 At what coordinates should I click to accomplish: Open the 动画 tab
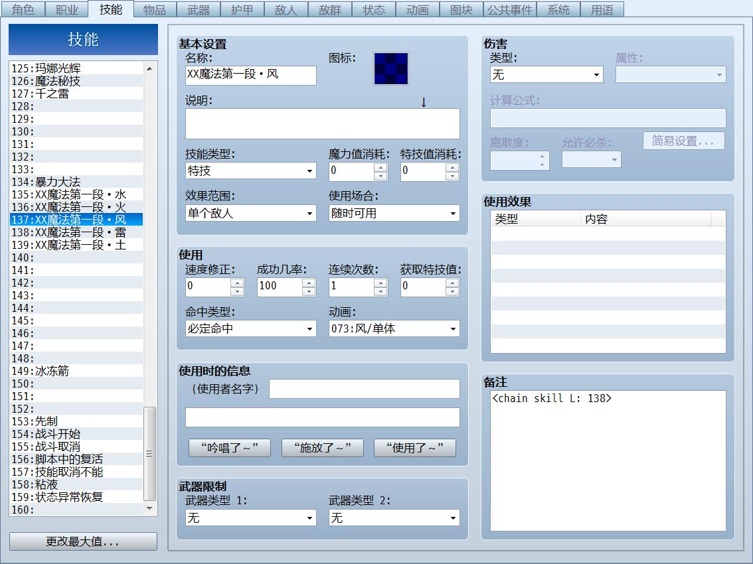(x=417, y=9)
